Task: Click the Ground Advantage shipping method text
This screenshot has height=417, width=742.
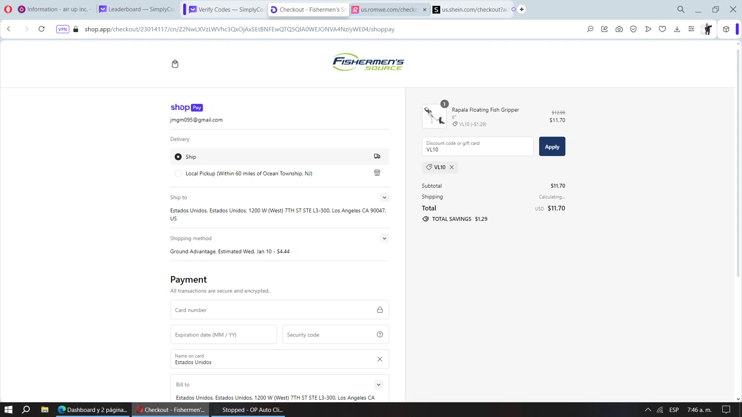Action: click(230, 251)
